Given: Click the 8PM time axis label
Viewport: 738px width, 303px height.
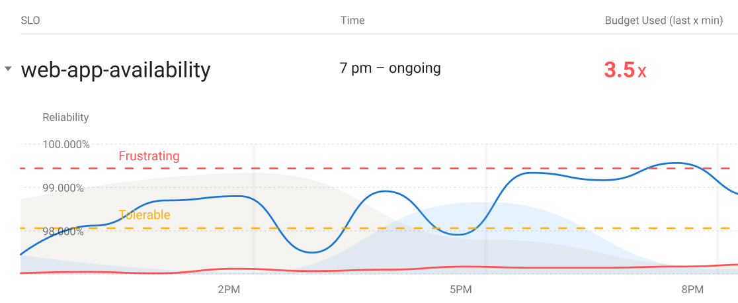Looking at the screenshot, I should [x=692, y=290].
